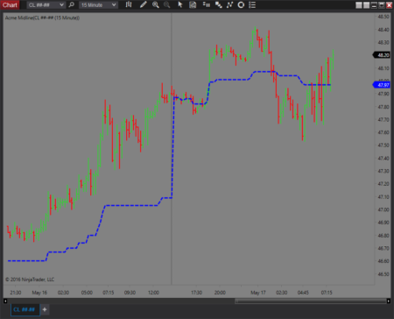Expand the 15 Minute interval dropdown
This screenshot has height=319, width=394.
pyautogui.click(x=98, y=5)
